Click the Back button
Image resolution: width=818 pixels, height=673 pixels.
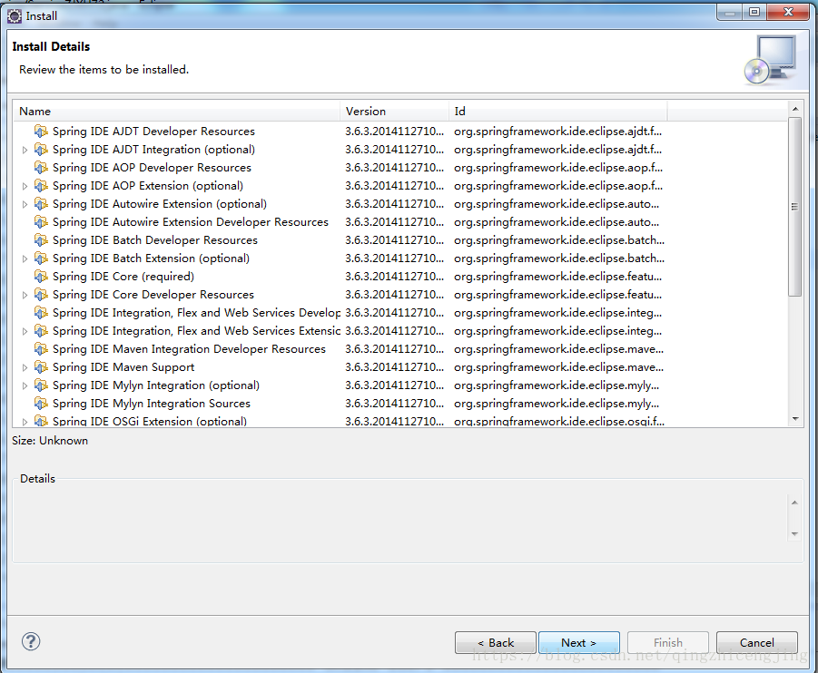pyautogui.click(x=496, y=642)
